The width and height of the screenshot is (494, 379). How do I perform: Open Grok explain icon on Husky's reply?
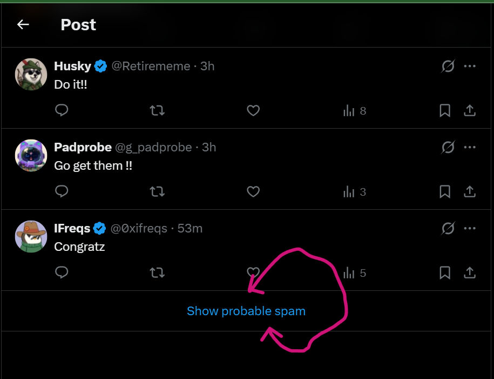pyautogui.click(x=448, y=66)
